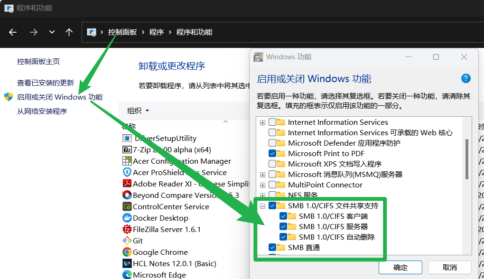Open chevron between 控制面板 and 程序
This screenshot has width=484, height=279.
point(143,32)
